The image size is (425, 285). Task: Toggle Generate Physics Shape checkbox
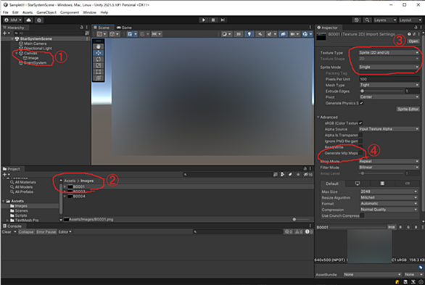click(x=361, y=103)
